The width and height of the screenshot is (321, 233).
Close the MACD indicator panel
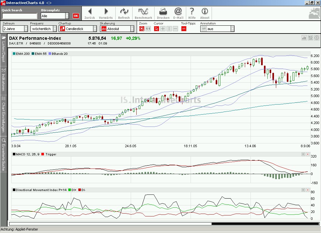[308, 154]
